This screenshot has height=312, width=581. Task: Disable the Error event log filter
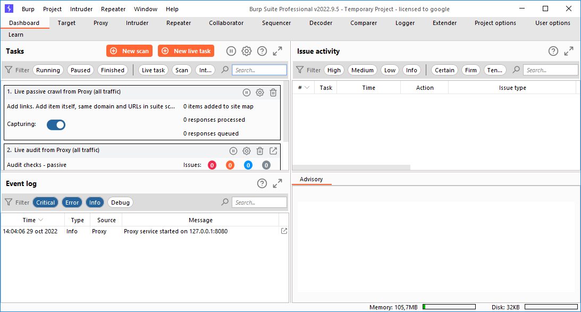[x=72, y=203]
